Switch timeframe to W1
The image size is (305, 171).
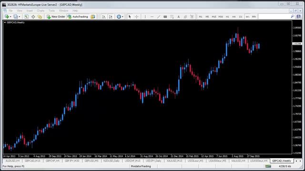247,17
